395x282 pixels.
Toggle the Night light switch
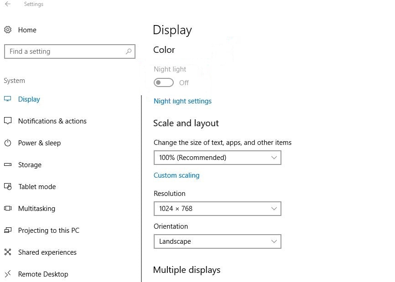pos(164,82)
